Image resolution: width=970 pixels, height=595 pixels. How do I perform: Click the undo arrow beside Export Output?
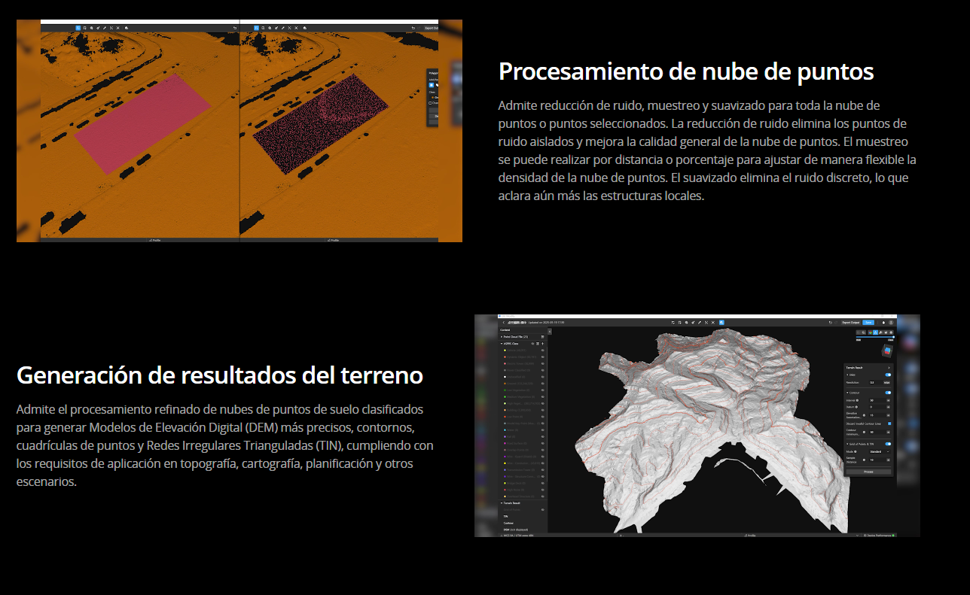click(x=829, y=322)
